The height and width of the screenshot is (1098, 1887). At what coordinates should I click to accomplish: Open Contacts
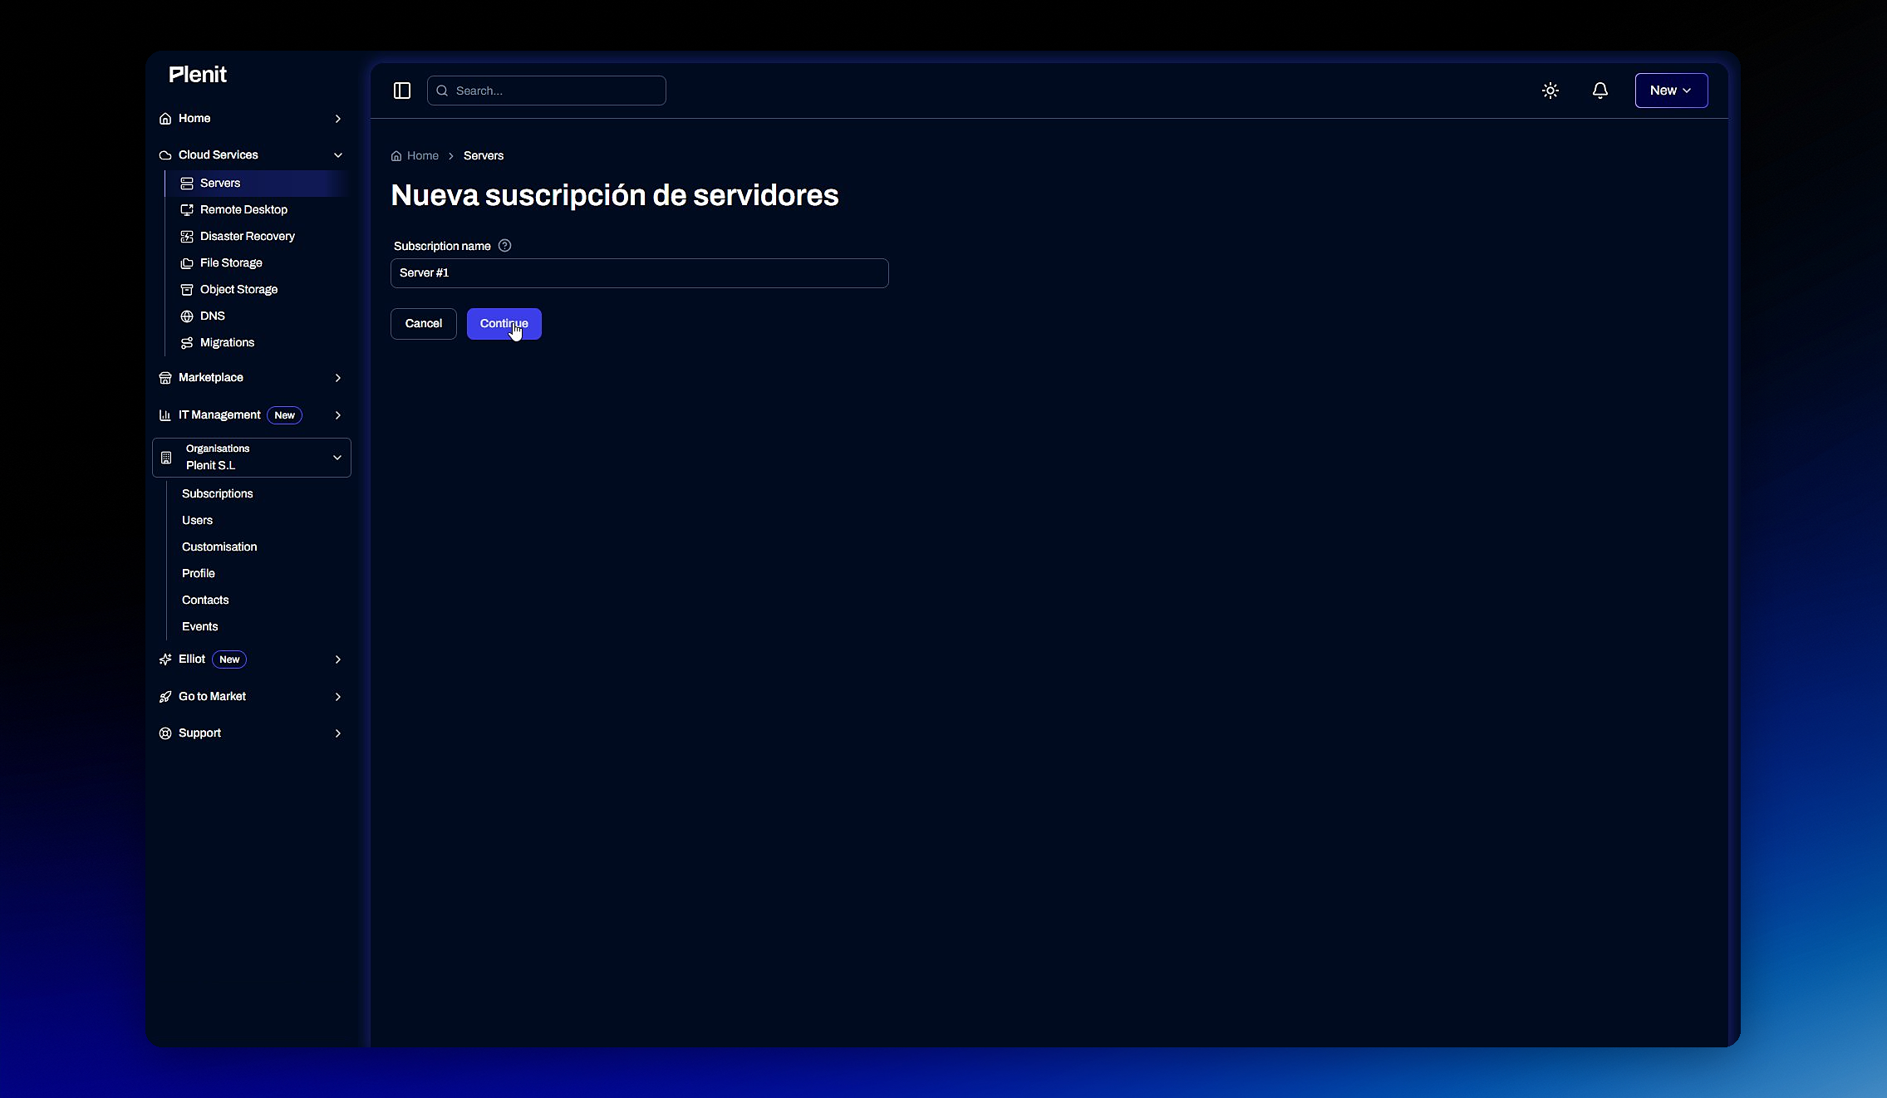point(205,600)
